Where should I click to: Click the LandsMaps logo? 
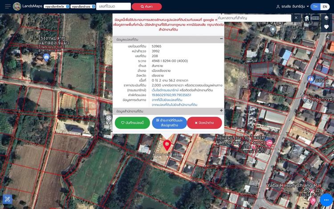(17, 6)
